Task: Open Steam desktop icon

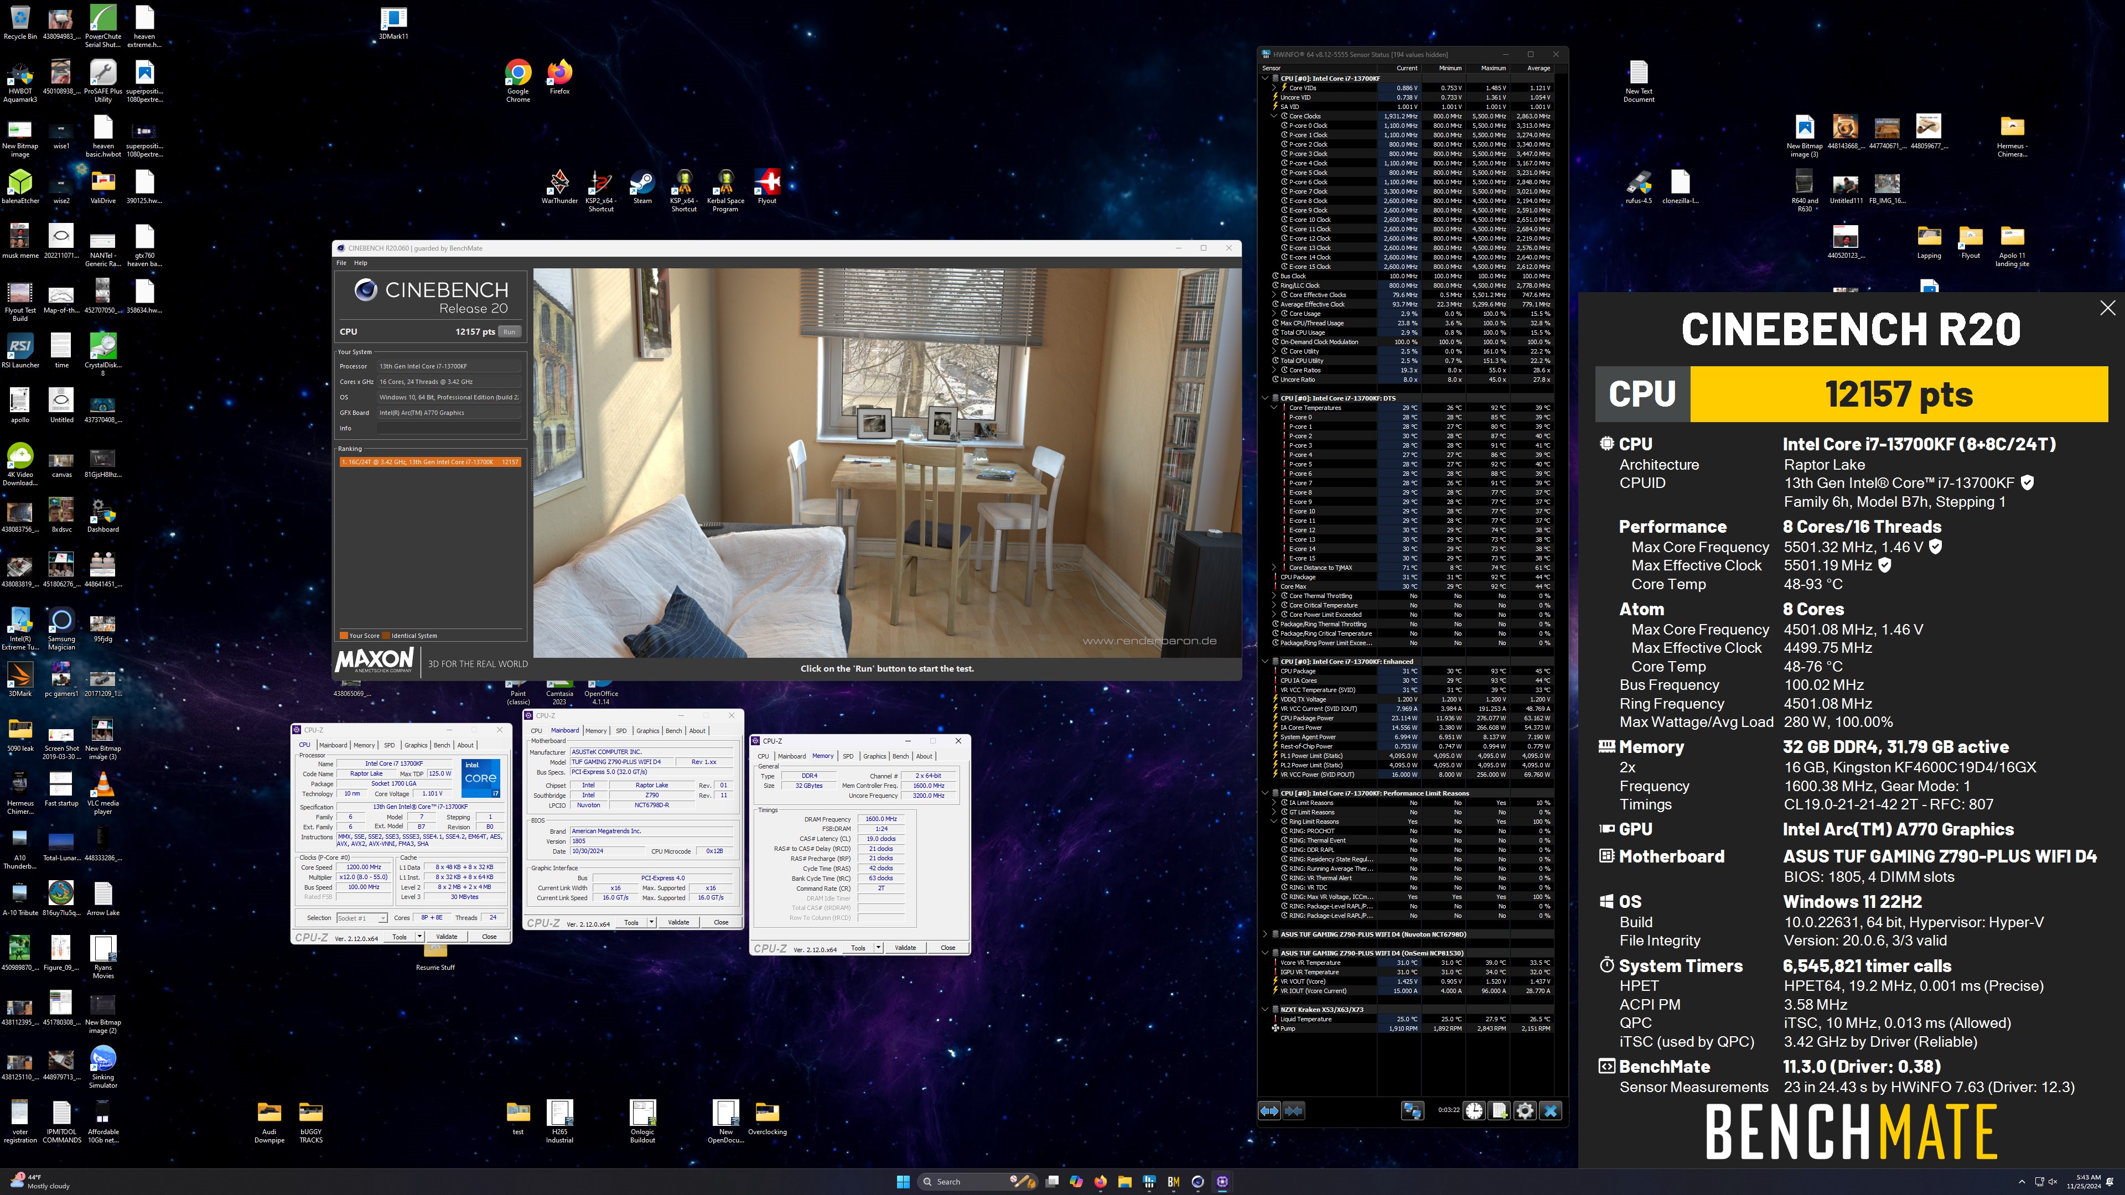Action: [642, 186]
